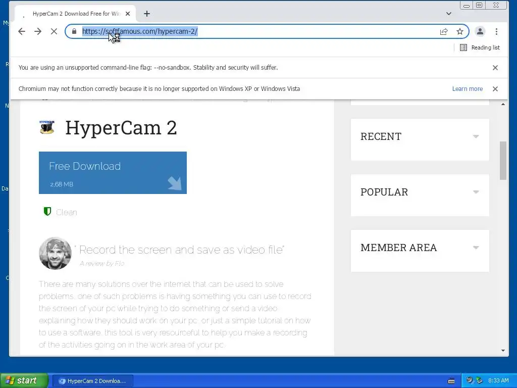Open the Reading list panel
This screenshot has width=517, height=388.
(480, 47)
